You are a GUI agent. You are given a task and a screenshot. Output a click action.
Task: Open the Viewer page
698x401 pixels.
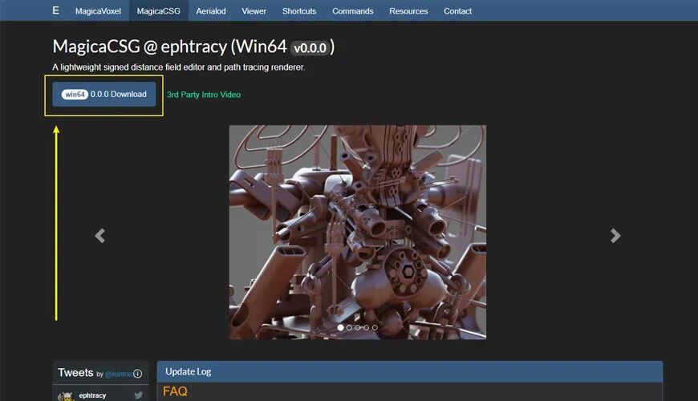click(x=254, y=11)
